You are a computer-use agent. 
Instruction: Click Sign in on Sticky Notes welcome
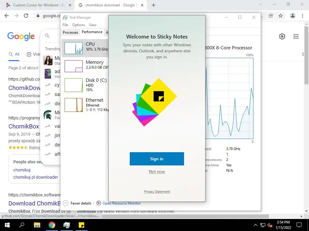157,159
